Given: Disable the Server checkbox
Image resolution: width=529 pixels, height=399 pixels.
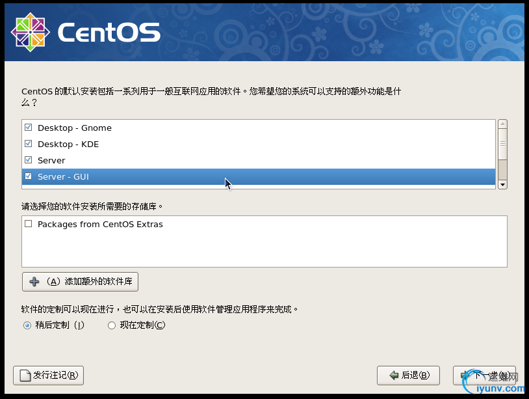Looking at the screenshot, I should pyautogui.click(x=28, y=160).
